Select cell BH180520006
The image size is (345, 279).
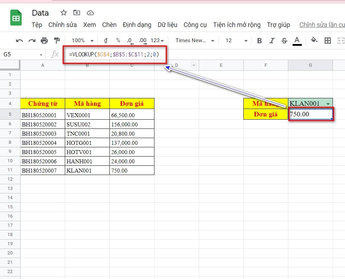(x=43, y=161)
